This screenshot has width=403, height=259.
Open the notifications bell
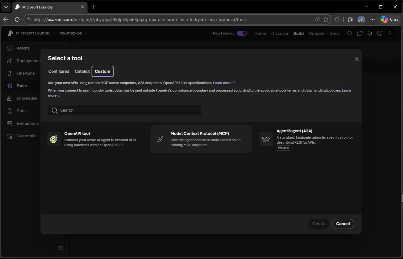tap(370, 33)
